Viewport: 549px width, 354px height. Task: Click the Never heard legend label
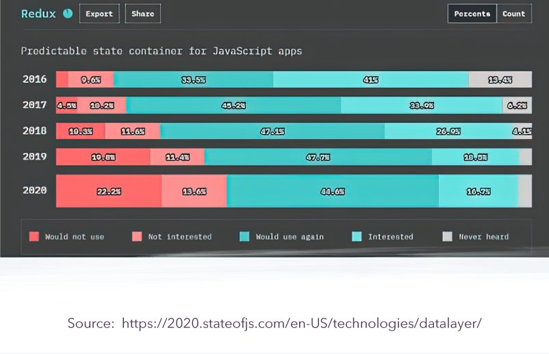tap(484, 237)
